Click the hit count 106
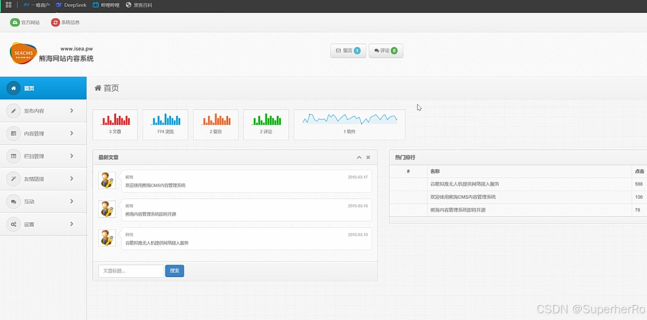Image resolution: width=647 pixels, height=320 pixels. click(639, 197)
